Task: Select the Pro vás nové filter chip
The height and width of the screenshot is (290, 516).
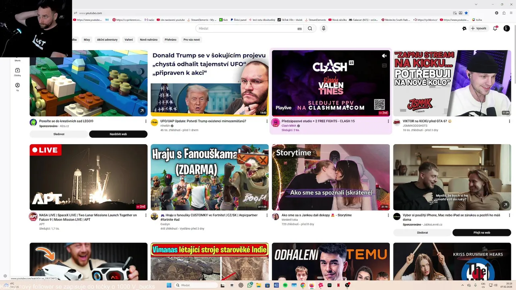Action: (191, 40)
